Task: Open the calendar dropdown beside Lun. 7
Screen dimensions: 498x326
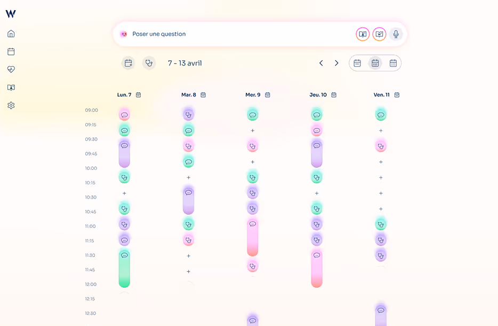Action: tap(138, 95)
